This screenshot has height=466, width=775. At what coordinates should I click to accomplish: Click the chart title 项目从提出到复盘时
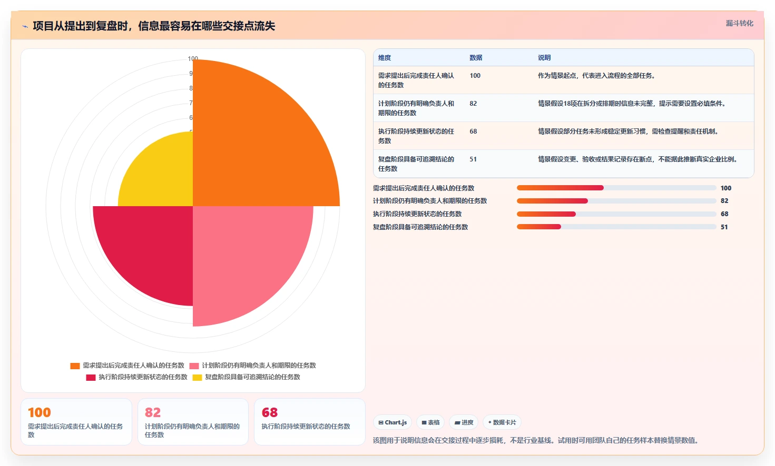[x=154, y=26]
